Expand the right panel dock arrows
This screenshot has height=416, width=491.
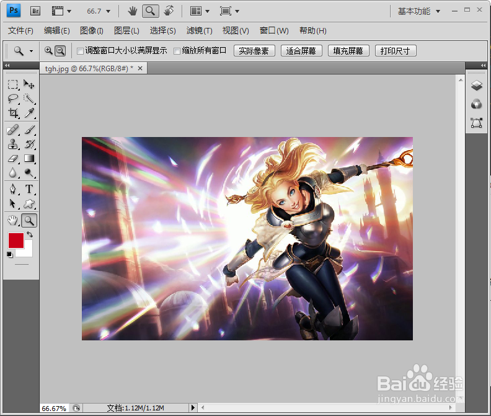point(483,66)
